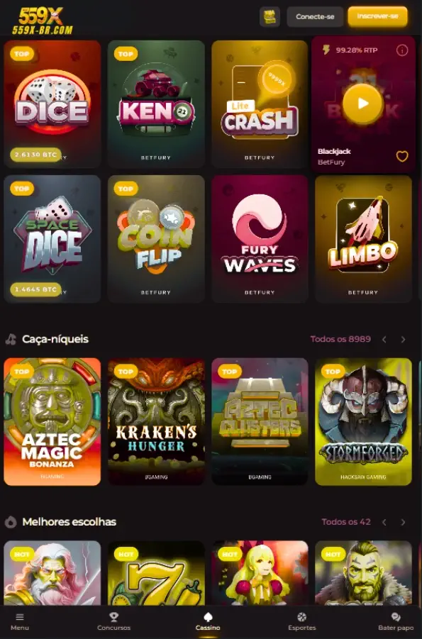Show next Melhores escolhas arrow
Viewport: 422px width, 639px height.
(x=403, y=522)
